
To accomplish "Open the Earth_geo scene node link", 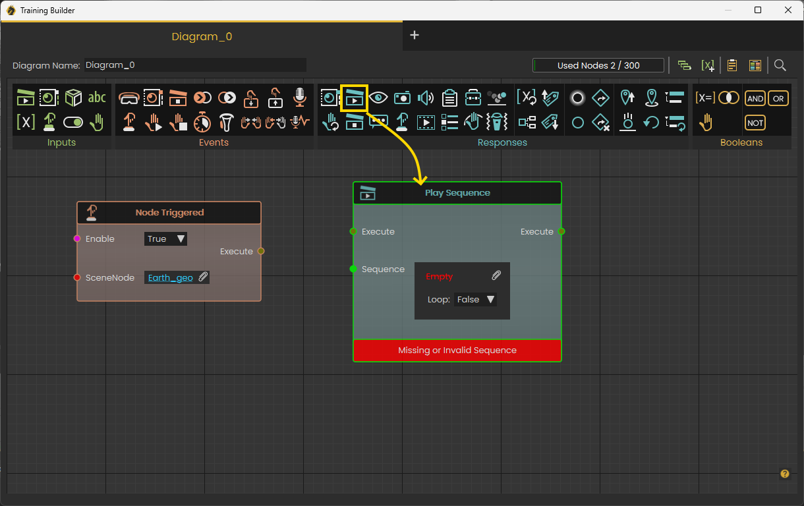I will coord(171,277).
